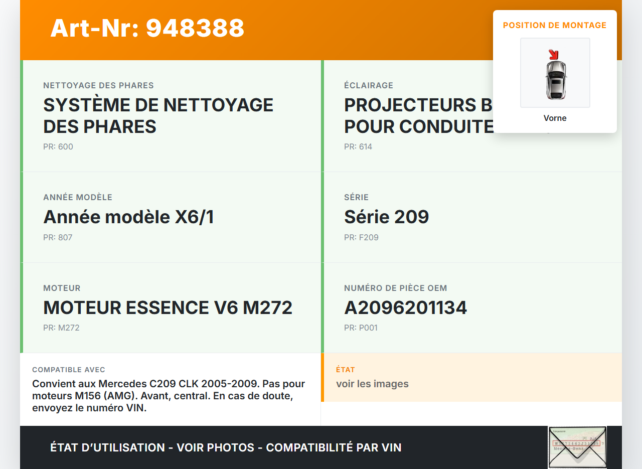Click the PR: P001 code
The width and height of the screenshot is (642, 469).
click(361, 328)
